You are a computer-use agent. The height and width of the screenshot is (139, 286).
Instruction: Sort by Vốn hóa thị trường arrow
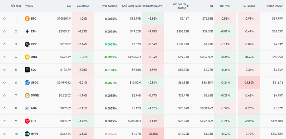click(x=187, y=6)
